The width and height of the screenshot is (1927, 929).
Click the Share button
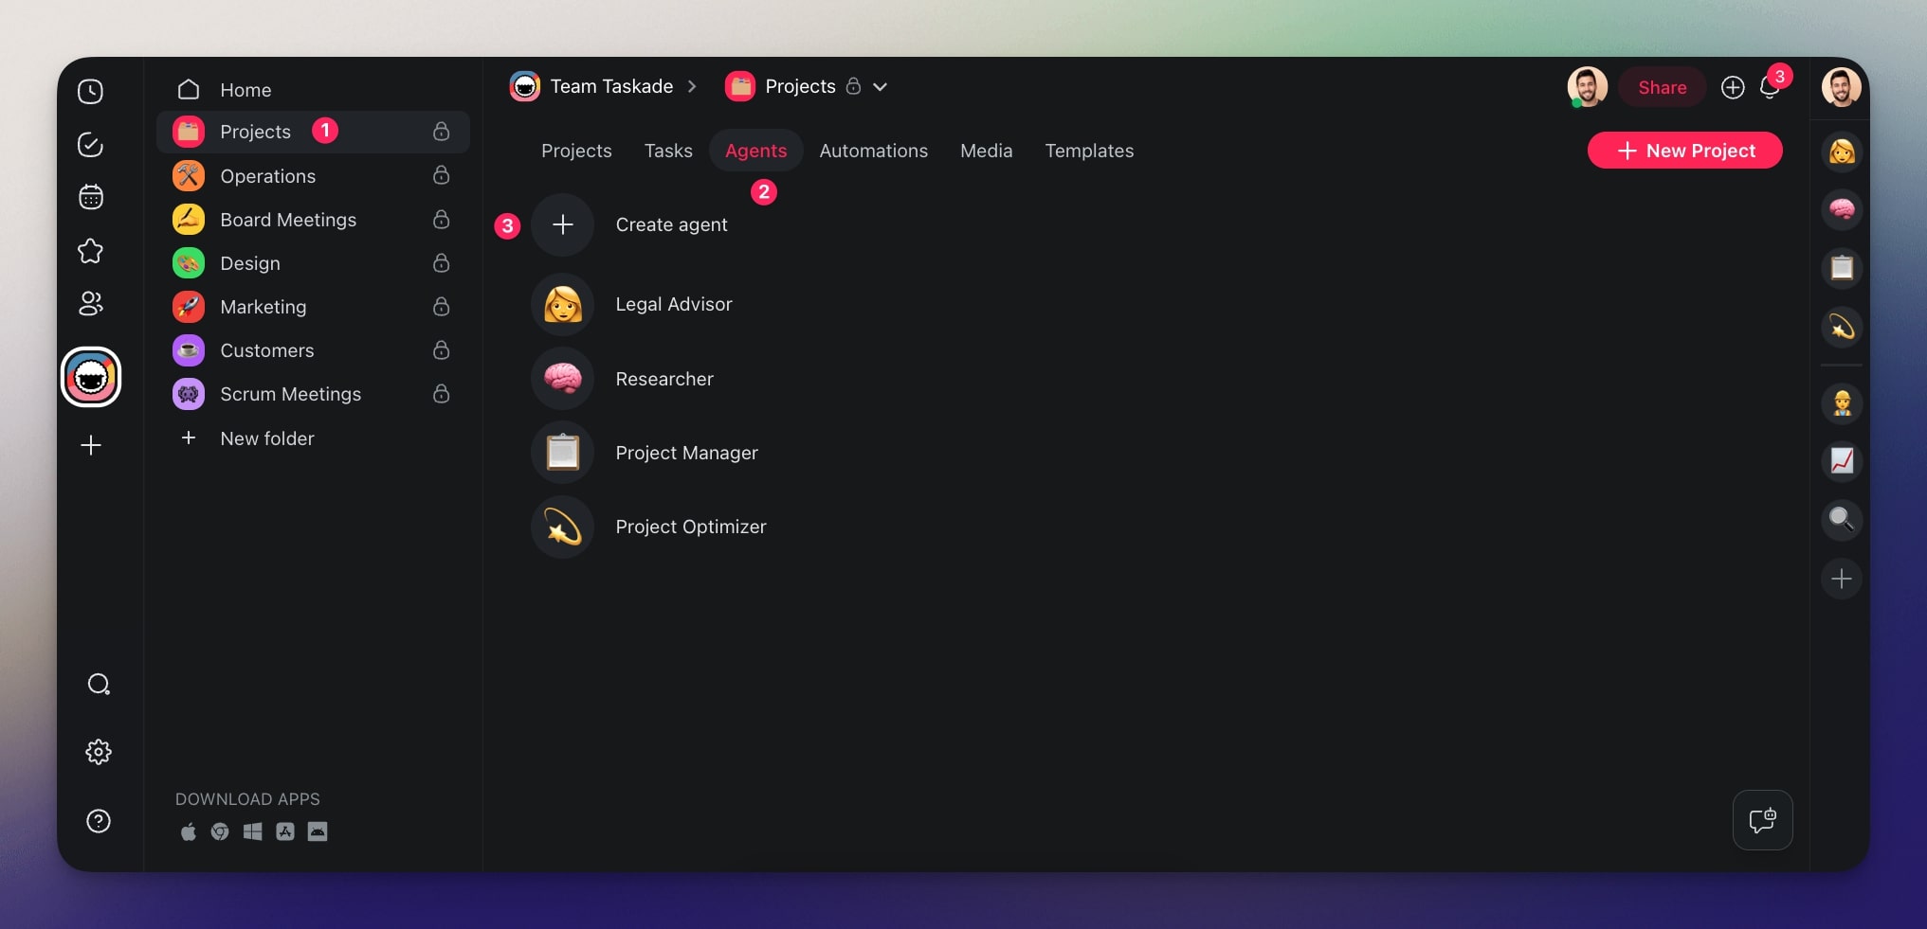(1662, 87)
